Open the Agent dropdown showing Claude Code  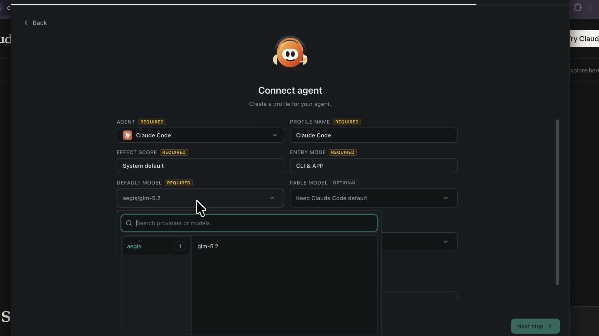200,135
